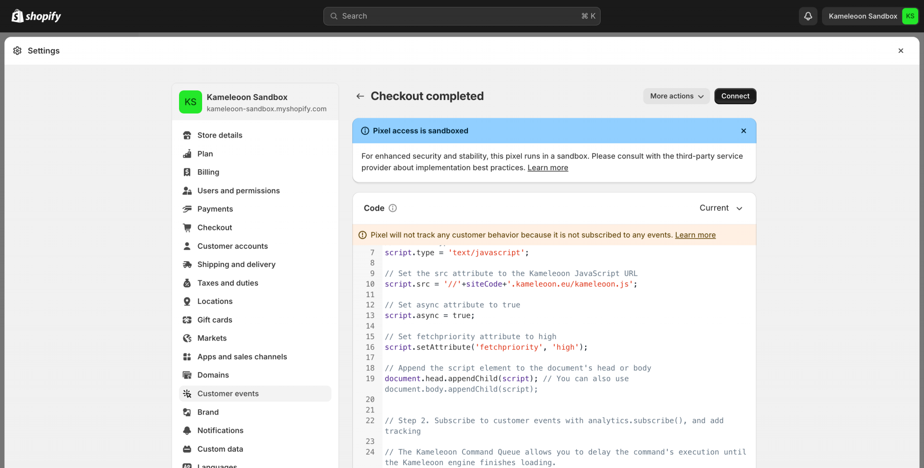
Task: Open the Current version dropdown
Action: (721, 208)
